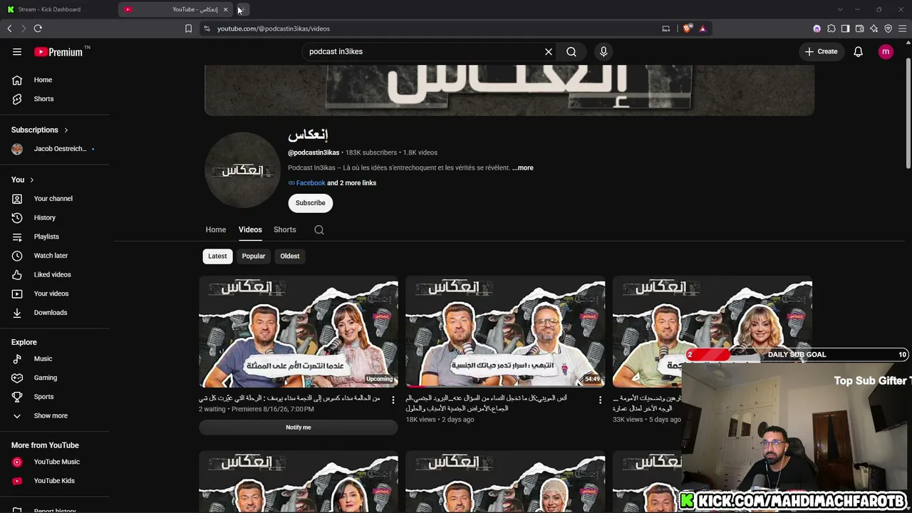Open the YouTube guide hamburger menu

point(17,51)
